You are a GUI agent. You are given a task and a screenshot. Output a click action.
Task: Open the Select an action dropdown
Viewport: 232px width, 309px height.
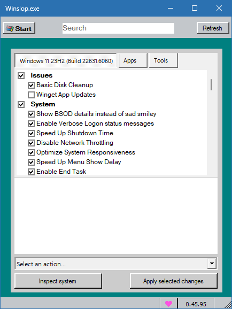click(116, 264)
